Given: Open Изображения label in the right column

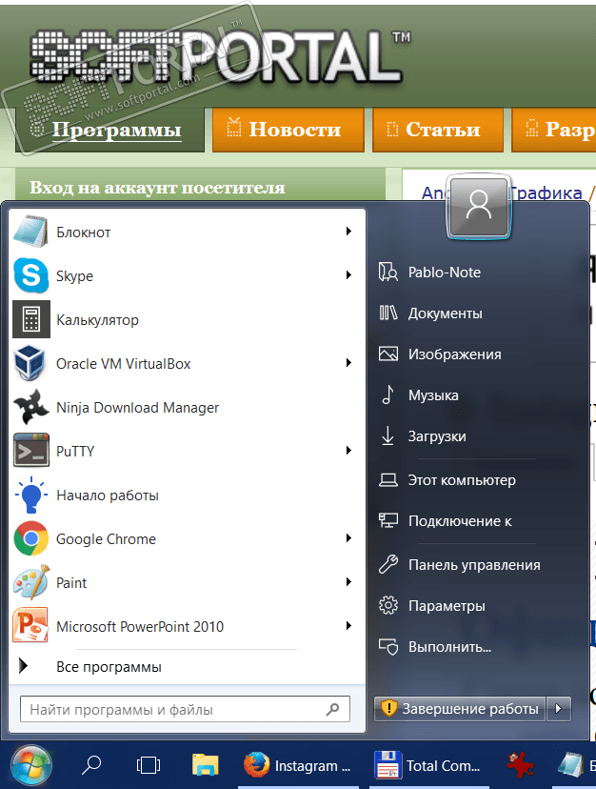Looking at the screenshot, I should pos(455,354).
